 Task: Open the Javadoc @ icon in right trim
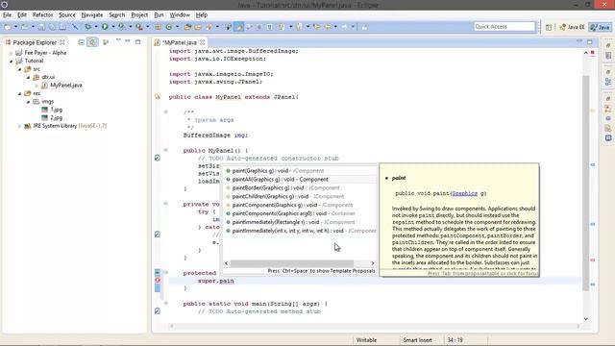tap(608, 118)
